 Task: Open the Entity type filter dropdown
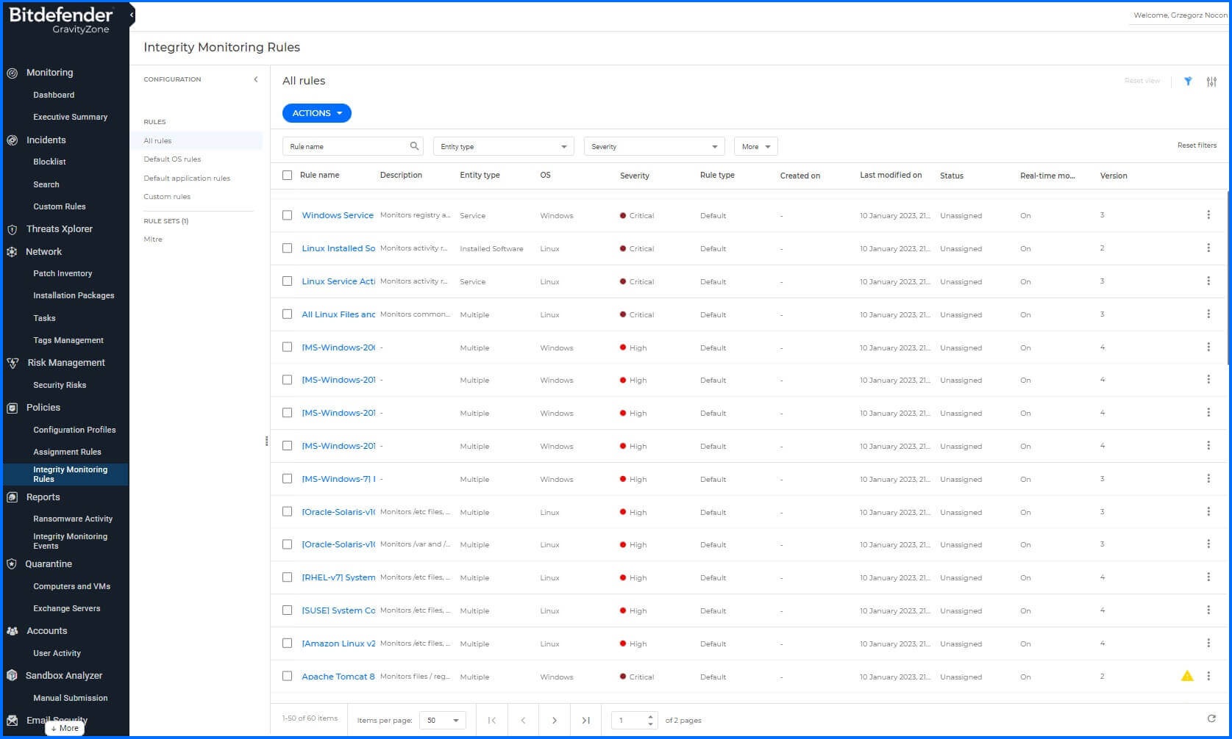pos(504,146)
